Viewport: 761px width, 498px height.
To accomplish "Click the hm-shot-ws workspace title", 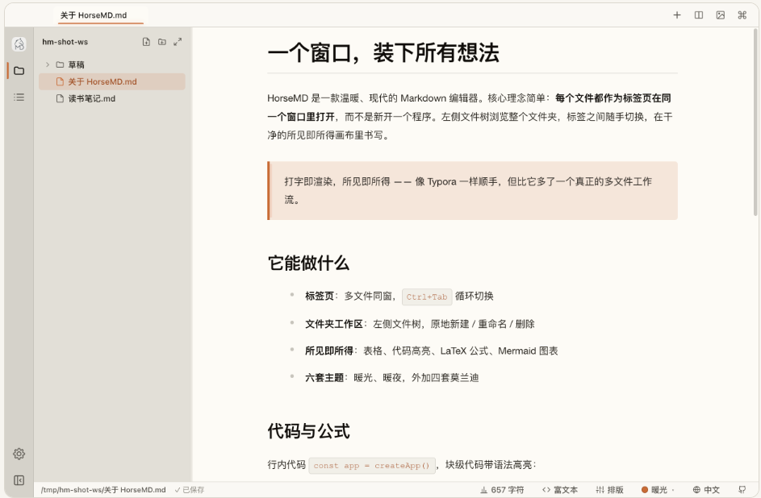I will (65, 42).
